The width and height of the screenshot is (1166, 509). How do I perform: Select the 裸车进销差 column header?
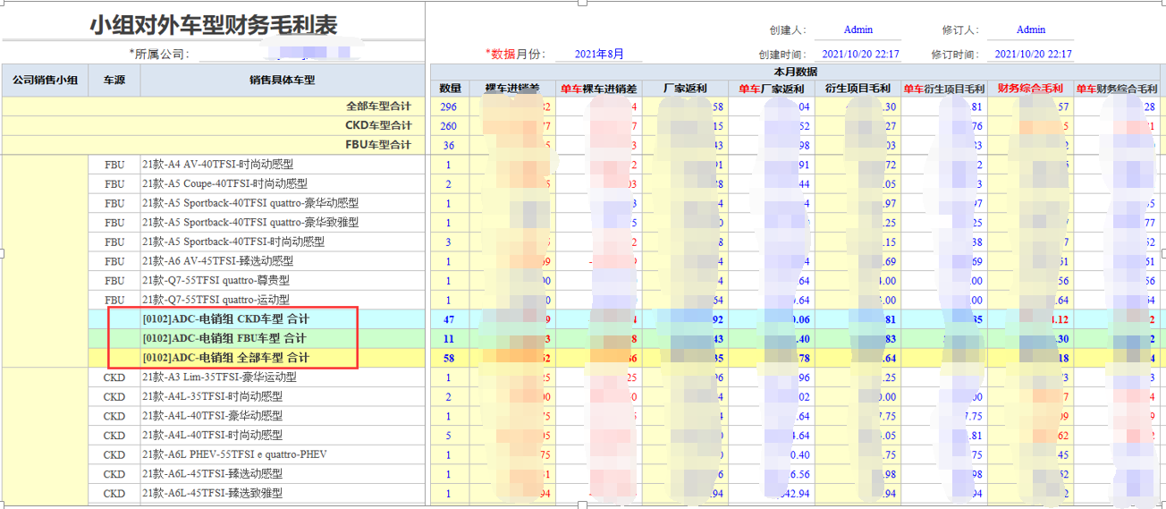point(513,89)
